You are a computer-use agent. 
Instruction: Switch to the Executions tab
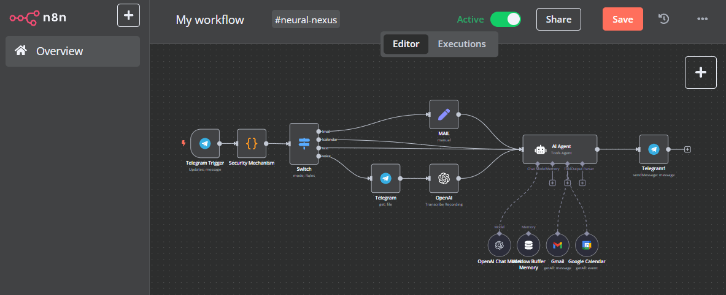tap(461, 44)
